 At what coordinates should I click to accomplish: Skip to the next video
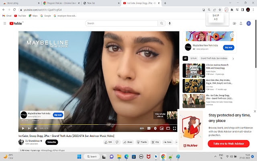(x=29, y=128)
